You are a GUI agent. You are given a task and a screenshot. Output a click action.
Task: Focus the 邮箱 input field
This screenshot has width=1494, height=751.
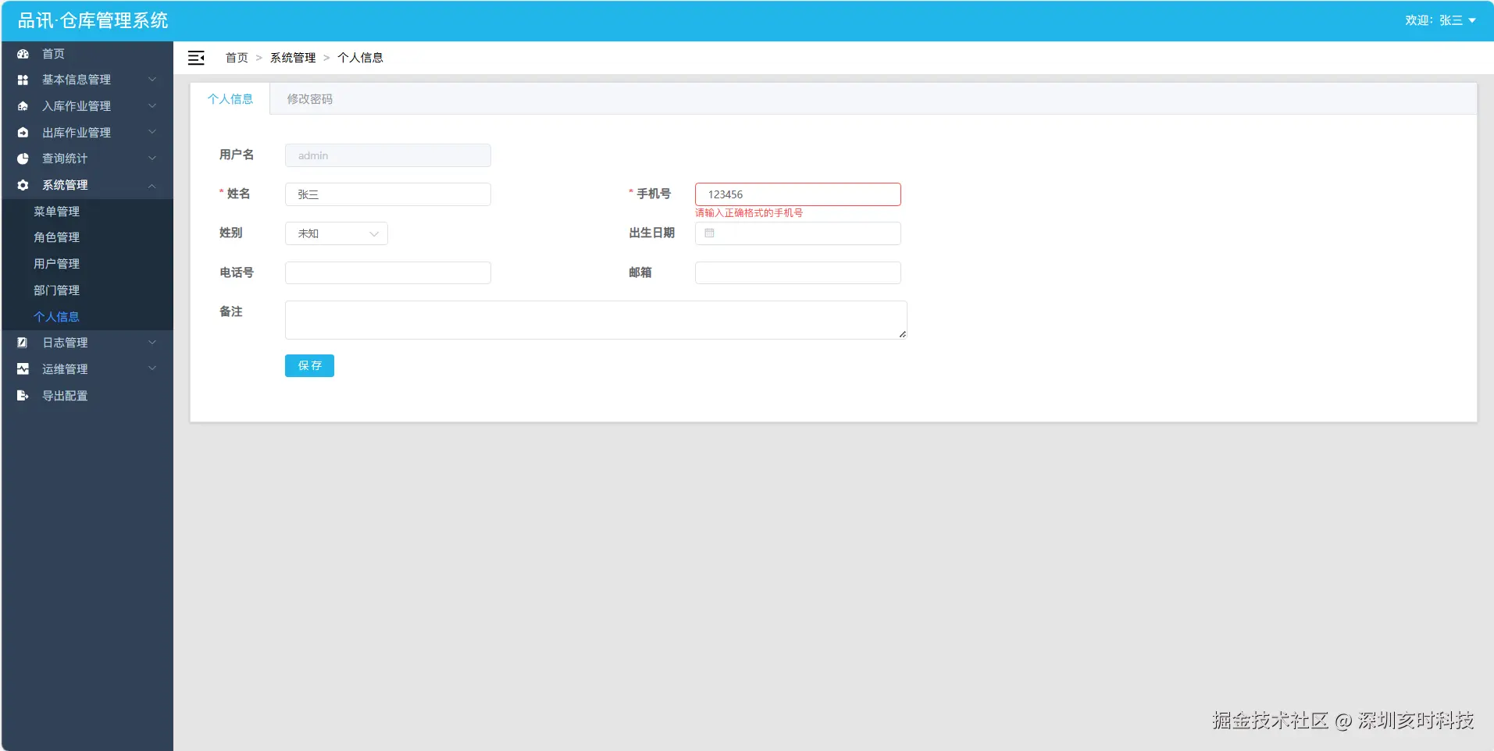[798, 272]
